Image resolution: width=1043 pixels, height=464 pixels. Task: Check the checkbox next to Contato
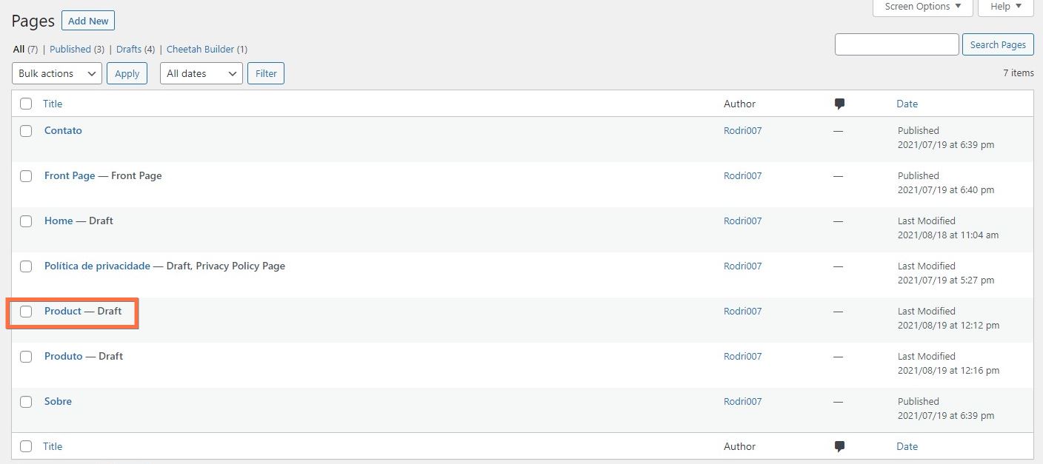pyautogui.click(x=26, y=131)
